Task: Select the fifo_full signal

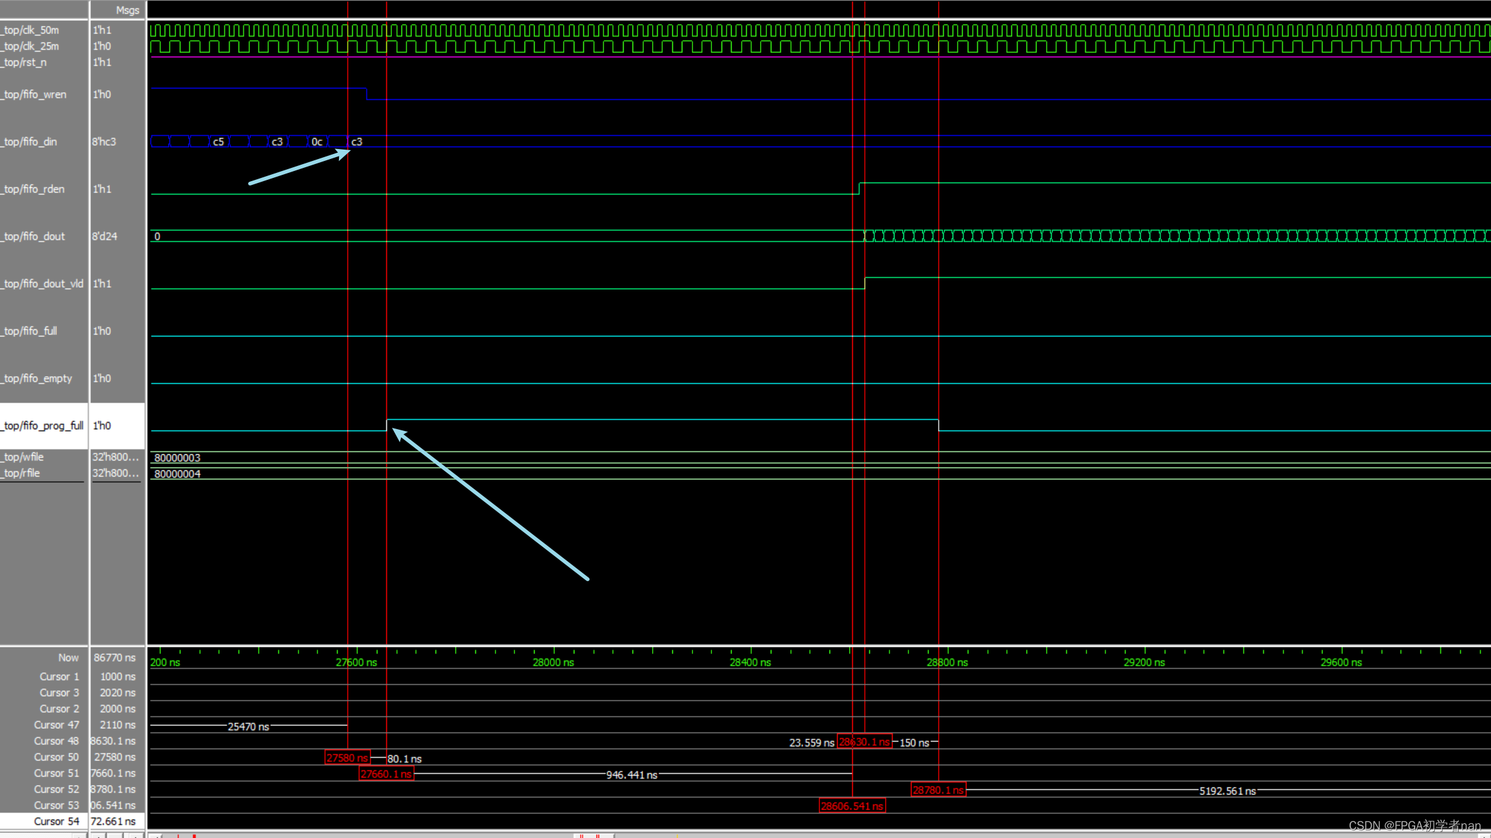Action: coord(29,331)
